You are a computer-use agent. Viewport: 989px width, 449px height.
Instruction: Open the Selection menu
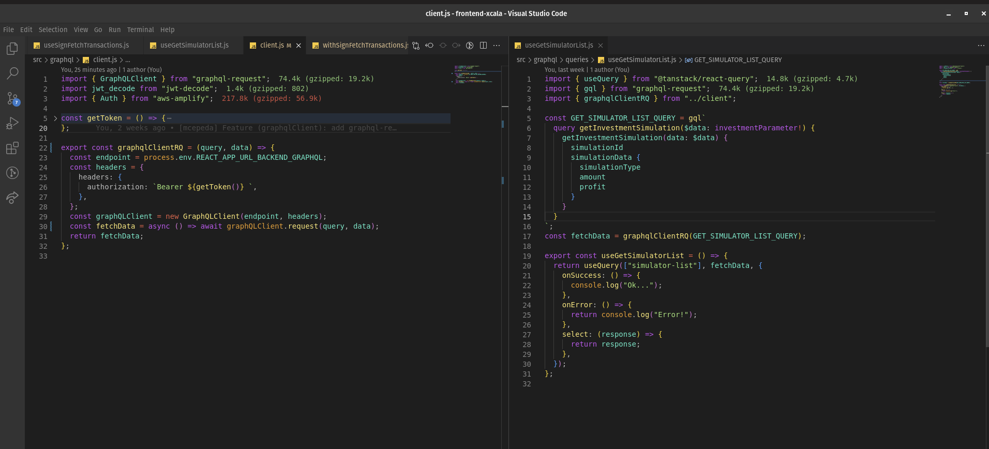(x=53, y=30)
